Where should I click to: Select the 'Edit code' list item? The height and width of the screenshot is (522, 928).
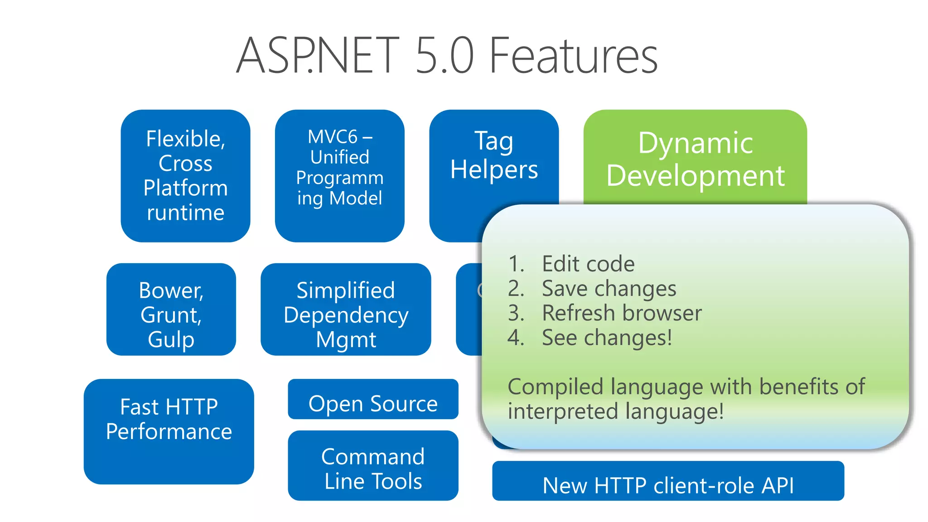pos(588,264)
